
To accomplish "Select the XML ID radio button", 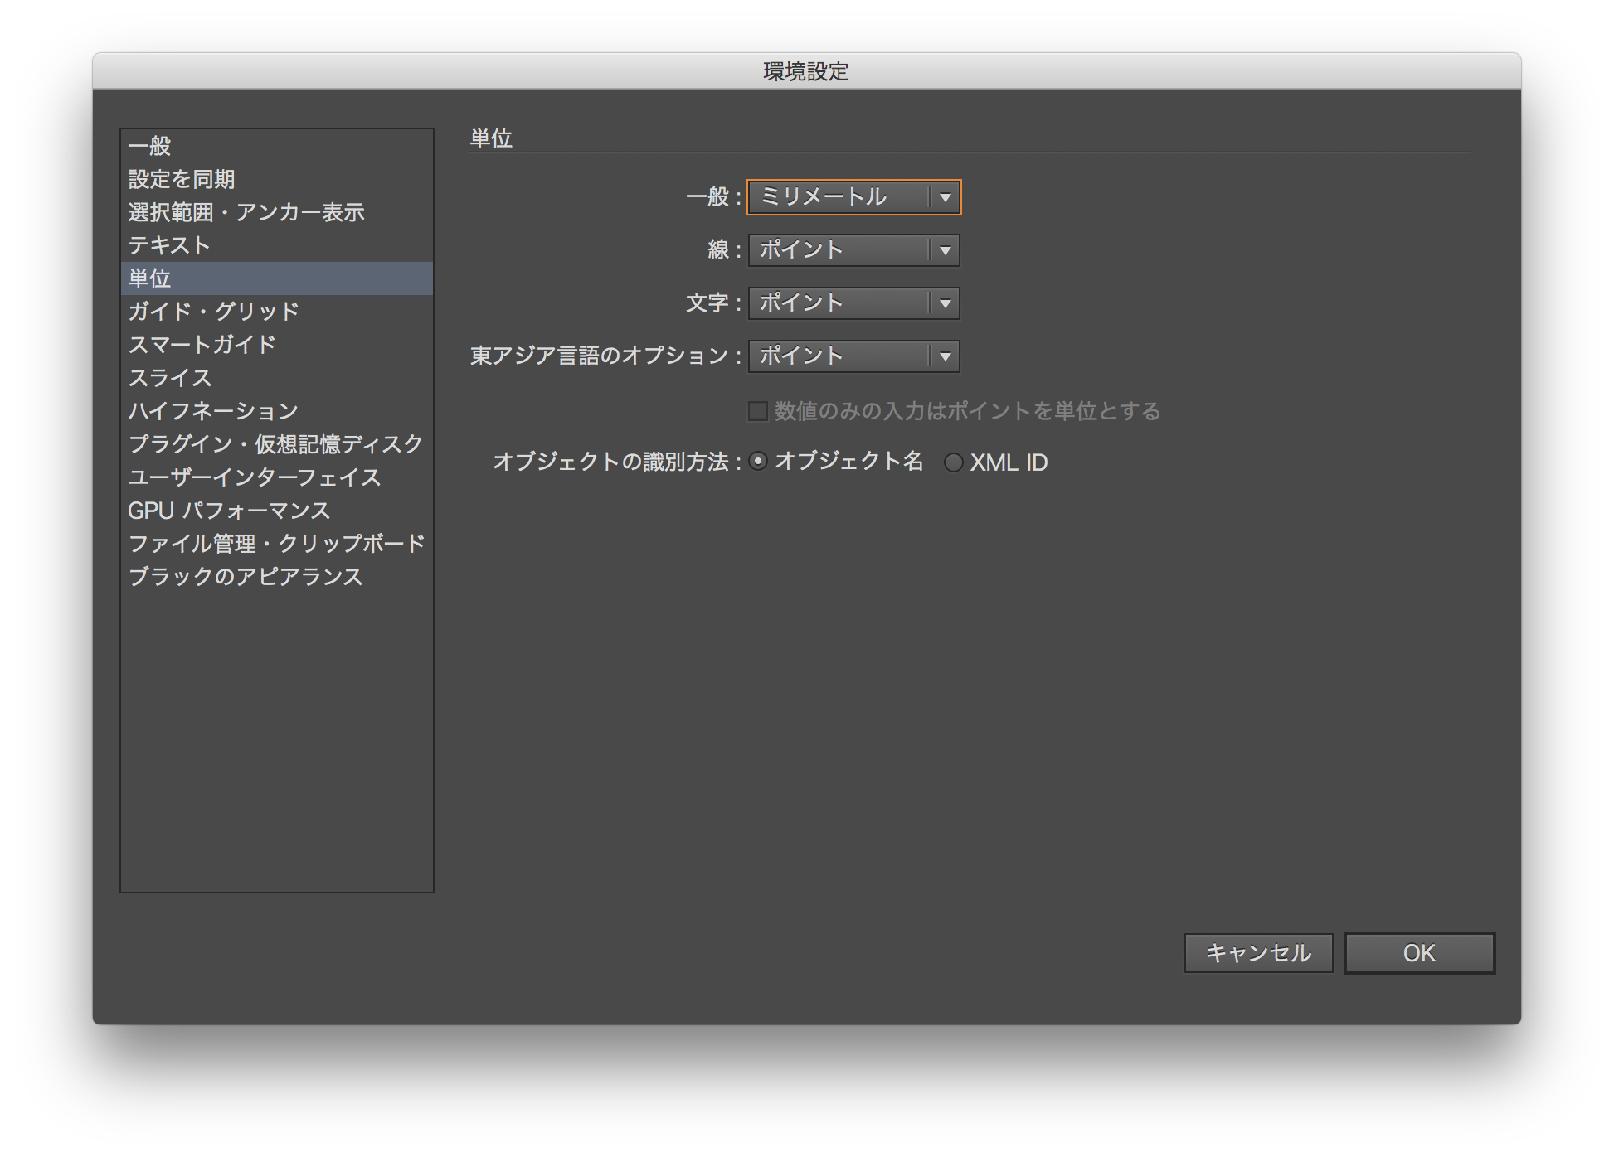I will 953,462.
